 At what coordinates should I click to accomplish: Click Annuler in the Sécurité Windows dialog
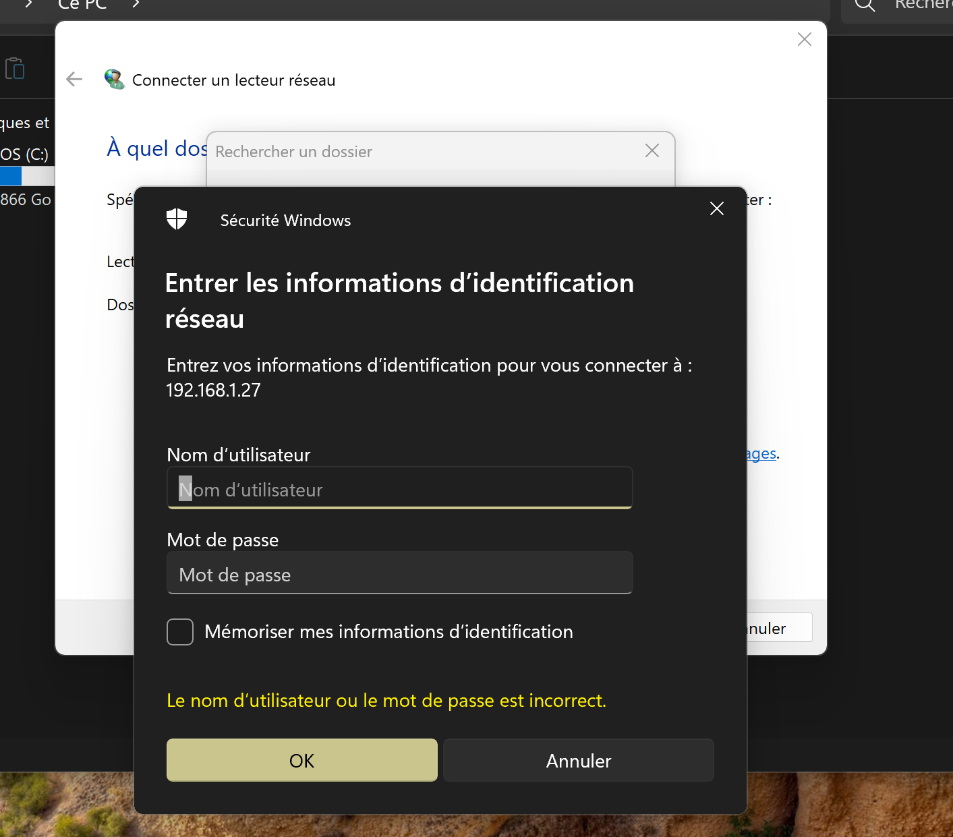pos(579,760)
